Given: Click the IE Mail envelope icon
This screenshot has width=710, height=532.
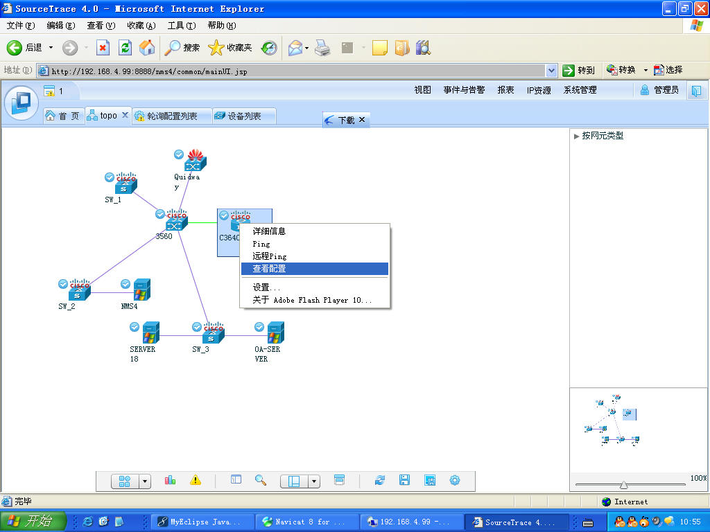Looking at the screenshot, I should pyautogui.click(x=295, y=48).
